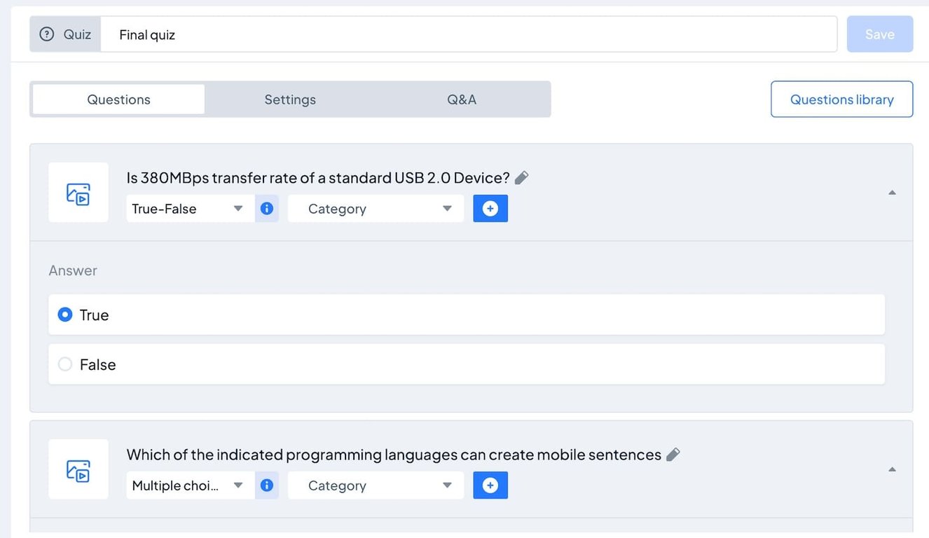The width and height of the screenshot is (929, 538).
Task: Open the Q&A tab
Action: coord(462,99)
